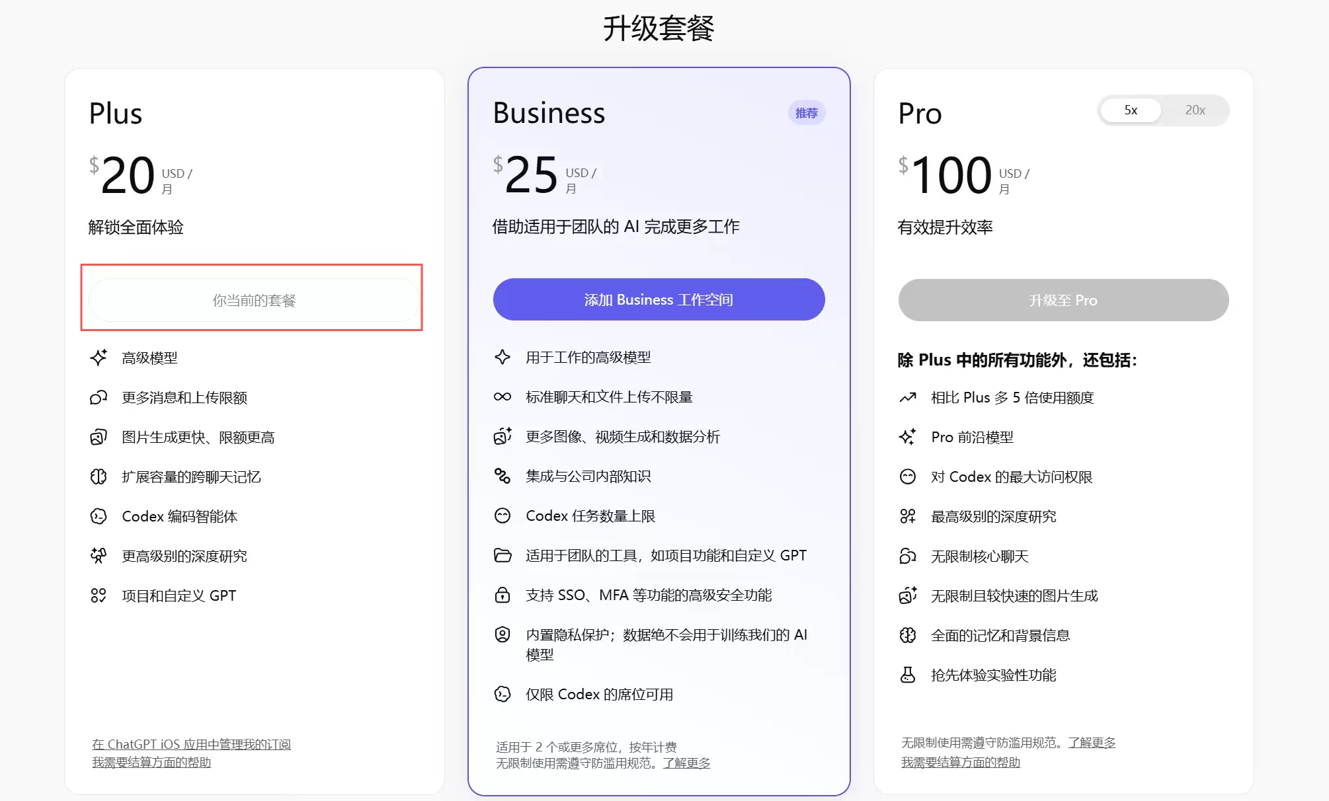Viewport: 1329px width, 801px height.
Task: Click the sparkle icon beside 高级模型
Action: pyautogui.click(x=99, y=358)
